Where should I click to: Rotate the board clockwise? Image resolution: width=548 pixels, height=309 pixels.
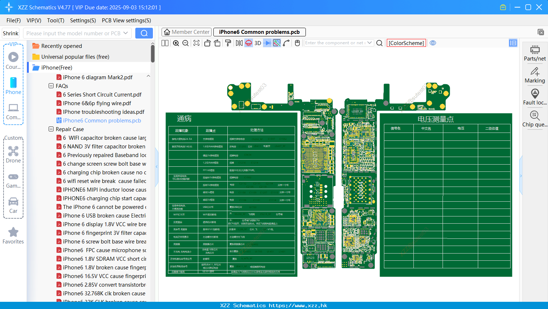pyautogui.click(x=217, y=43)
